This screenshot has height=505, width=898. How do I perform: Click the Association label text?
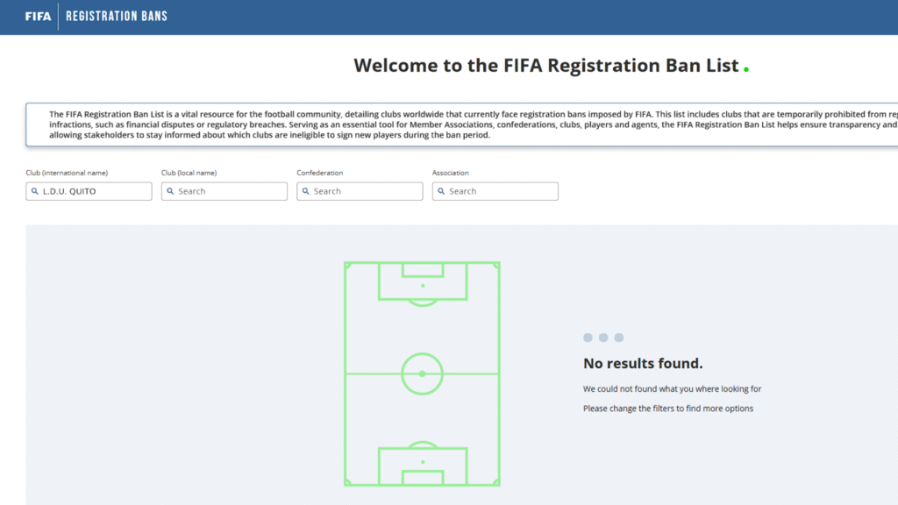click(450, 173)
